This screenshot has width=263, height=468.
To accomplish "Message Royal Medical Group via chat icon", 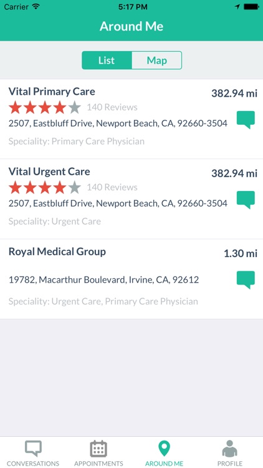I will point(246,280).
